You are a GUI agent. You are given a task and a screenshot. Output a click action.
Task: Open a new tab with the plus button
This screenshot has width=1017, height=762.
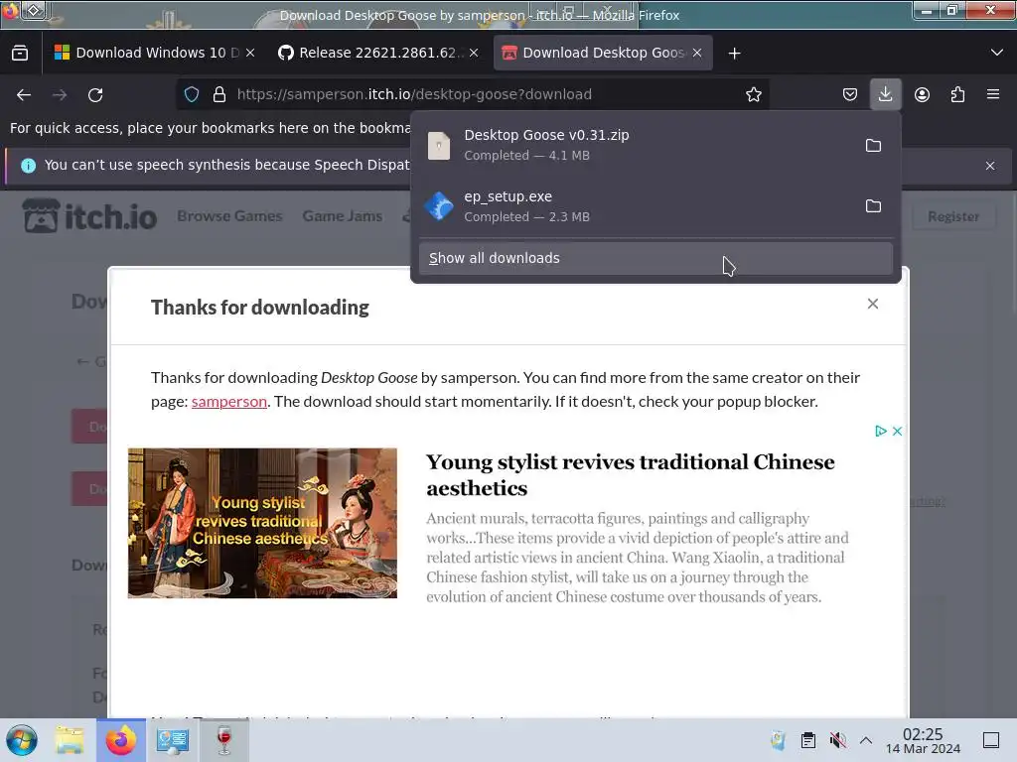click(734, 54)
